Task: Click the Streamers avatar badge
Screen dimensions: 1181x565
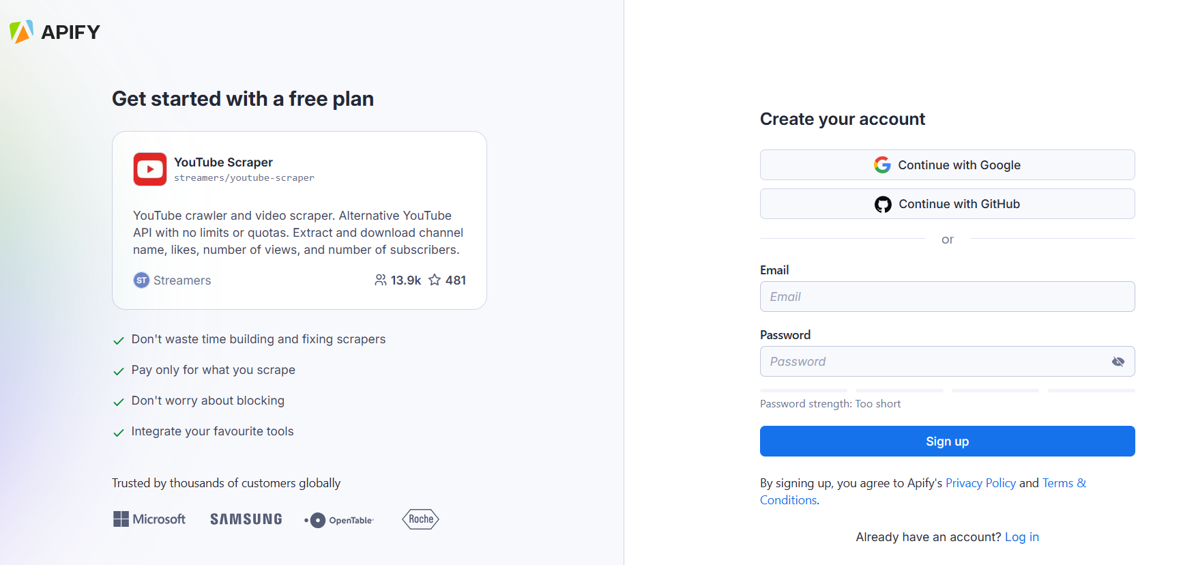Action: 141,280
